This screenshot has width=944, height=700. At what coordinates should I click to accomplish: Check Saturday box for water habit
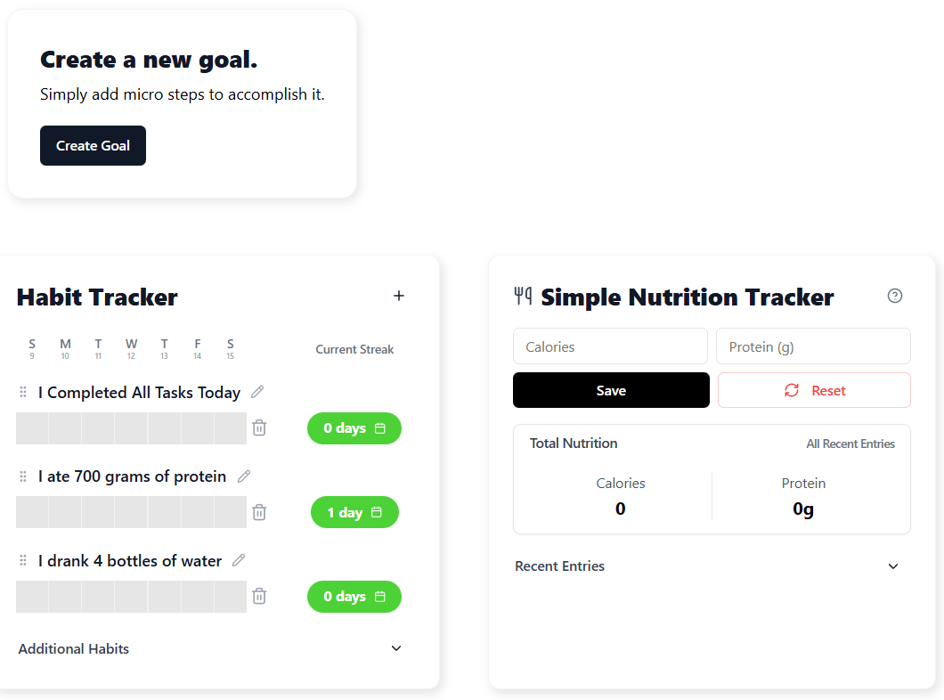tap(230, 597)
